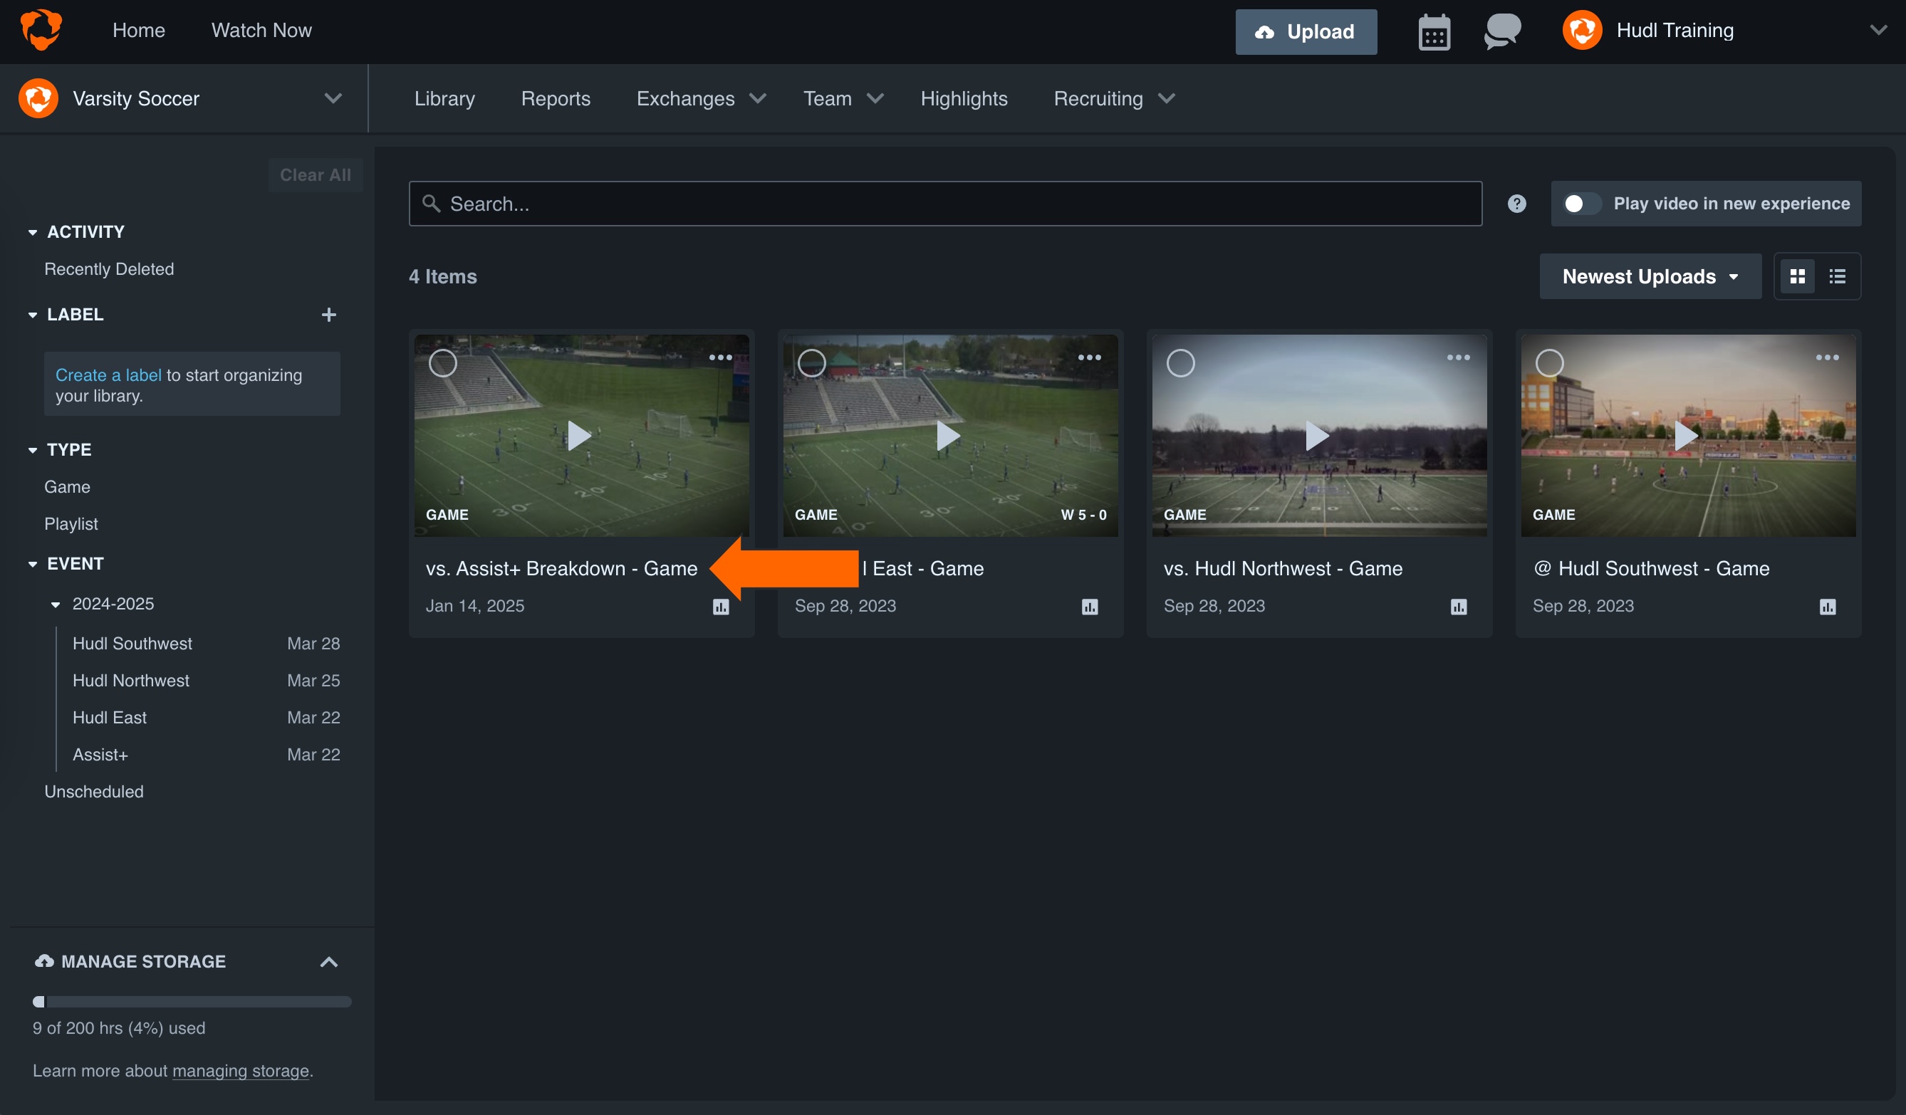Image resolution: width=1906 pixels, height=1115 pixels.
Task: Play the Hudl Northwest game video
Action: click(x=1318, y=436)
